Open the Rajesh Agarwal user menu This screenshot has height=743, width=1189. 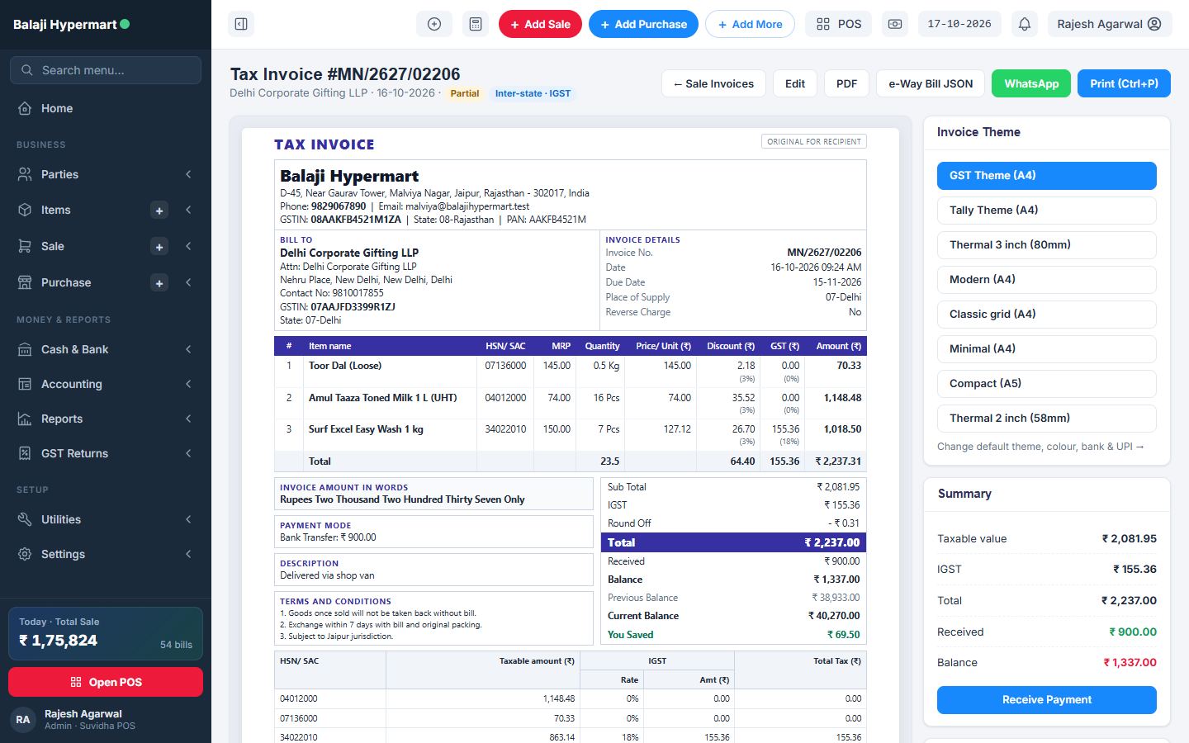pos(1109,24)
